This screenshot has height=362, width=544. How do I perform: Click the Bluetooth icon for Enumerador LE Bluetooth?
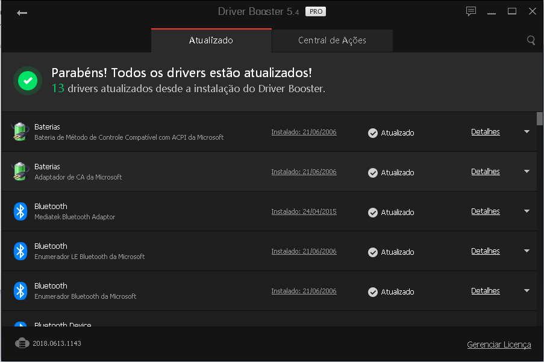pyautogui.click(x=20, y=251)
